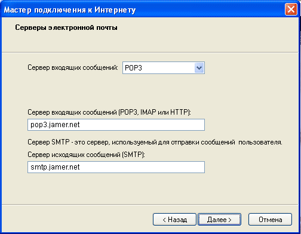Cancel the wizard with Отмена
The width and height of the screenshot is (301, 234).
(x=270, y=220)
